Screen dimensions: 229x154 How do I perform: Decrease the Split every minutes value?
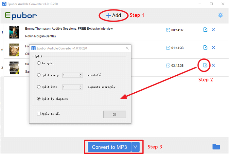click(x=81, y=76)
